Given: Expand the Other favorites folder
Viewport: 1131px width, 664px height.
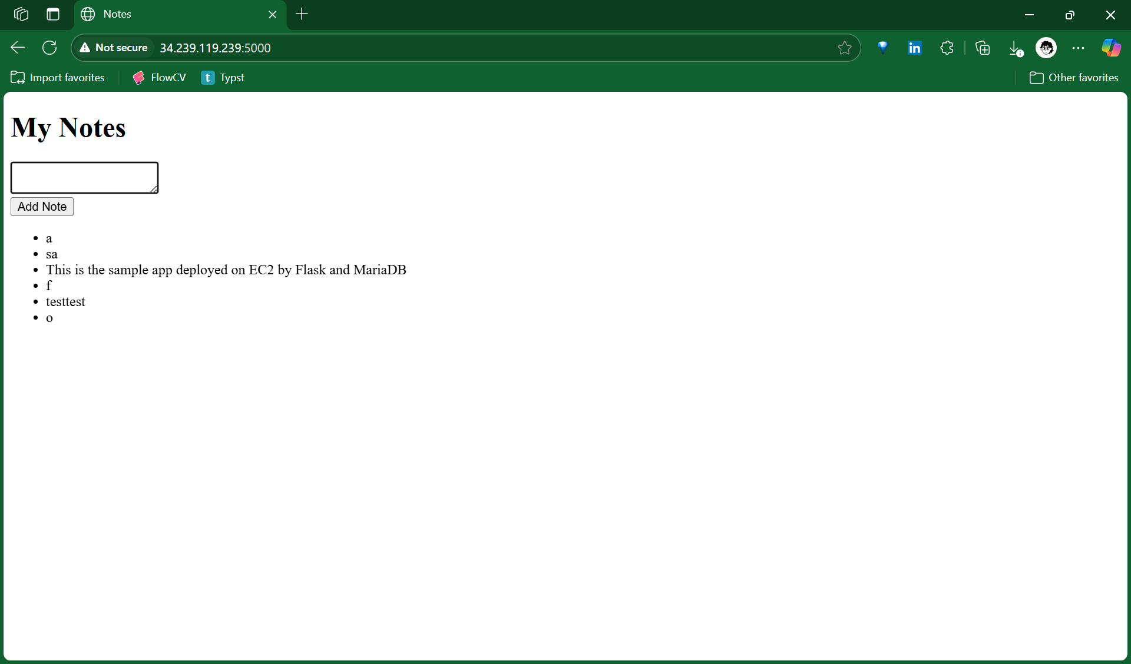Looking at the screenshot, I should (x=1074, y=78).
